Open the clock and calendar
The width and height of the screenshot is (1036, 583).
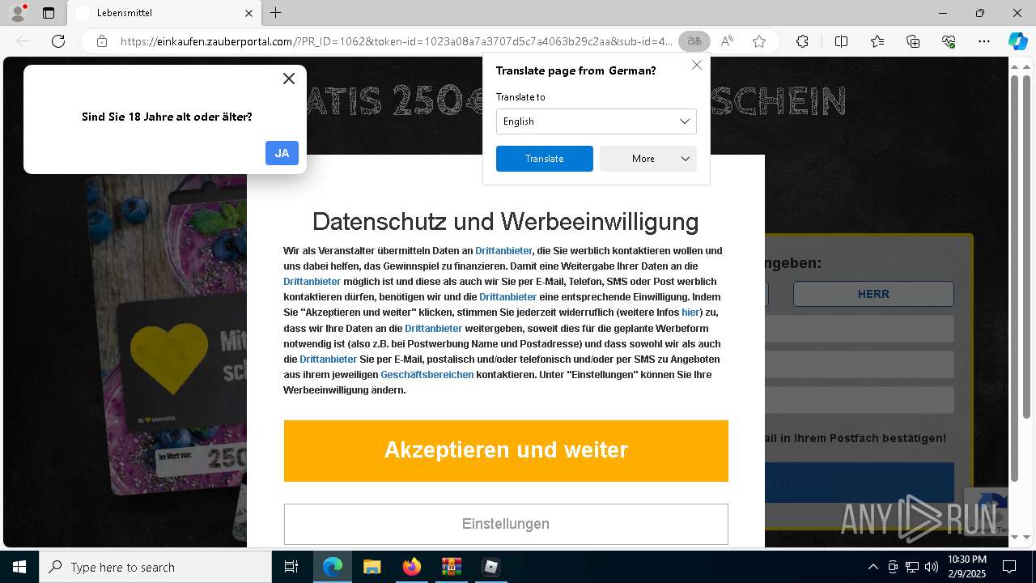(x=967, y=567)
